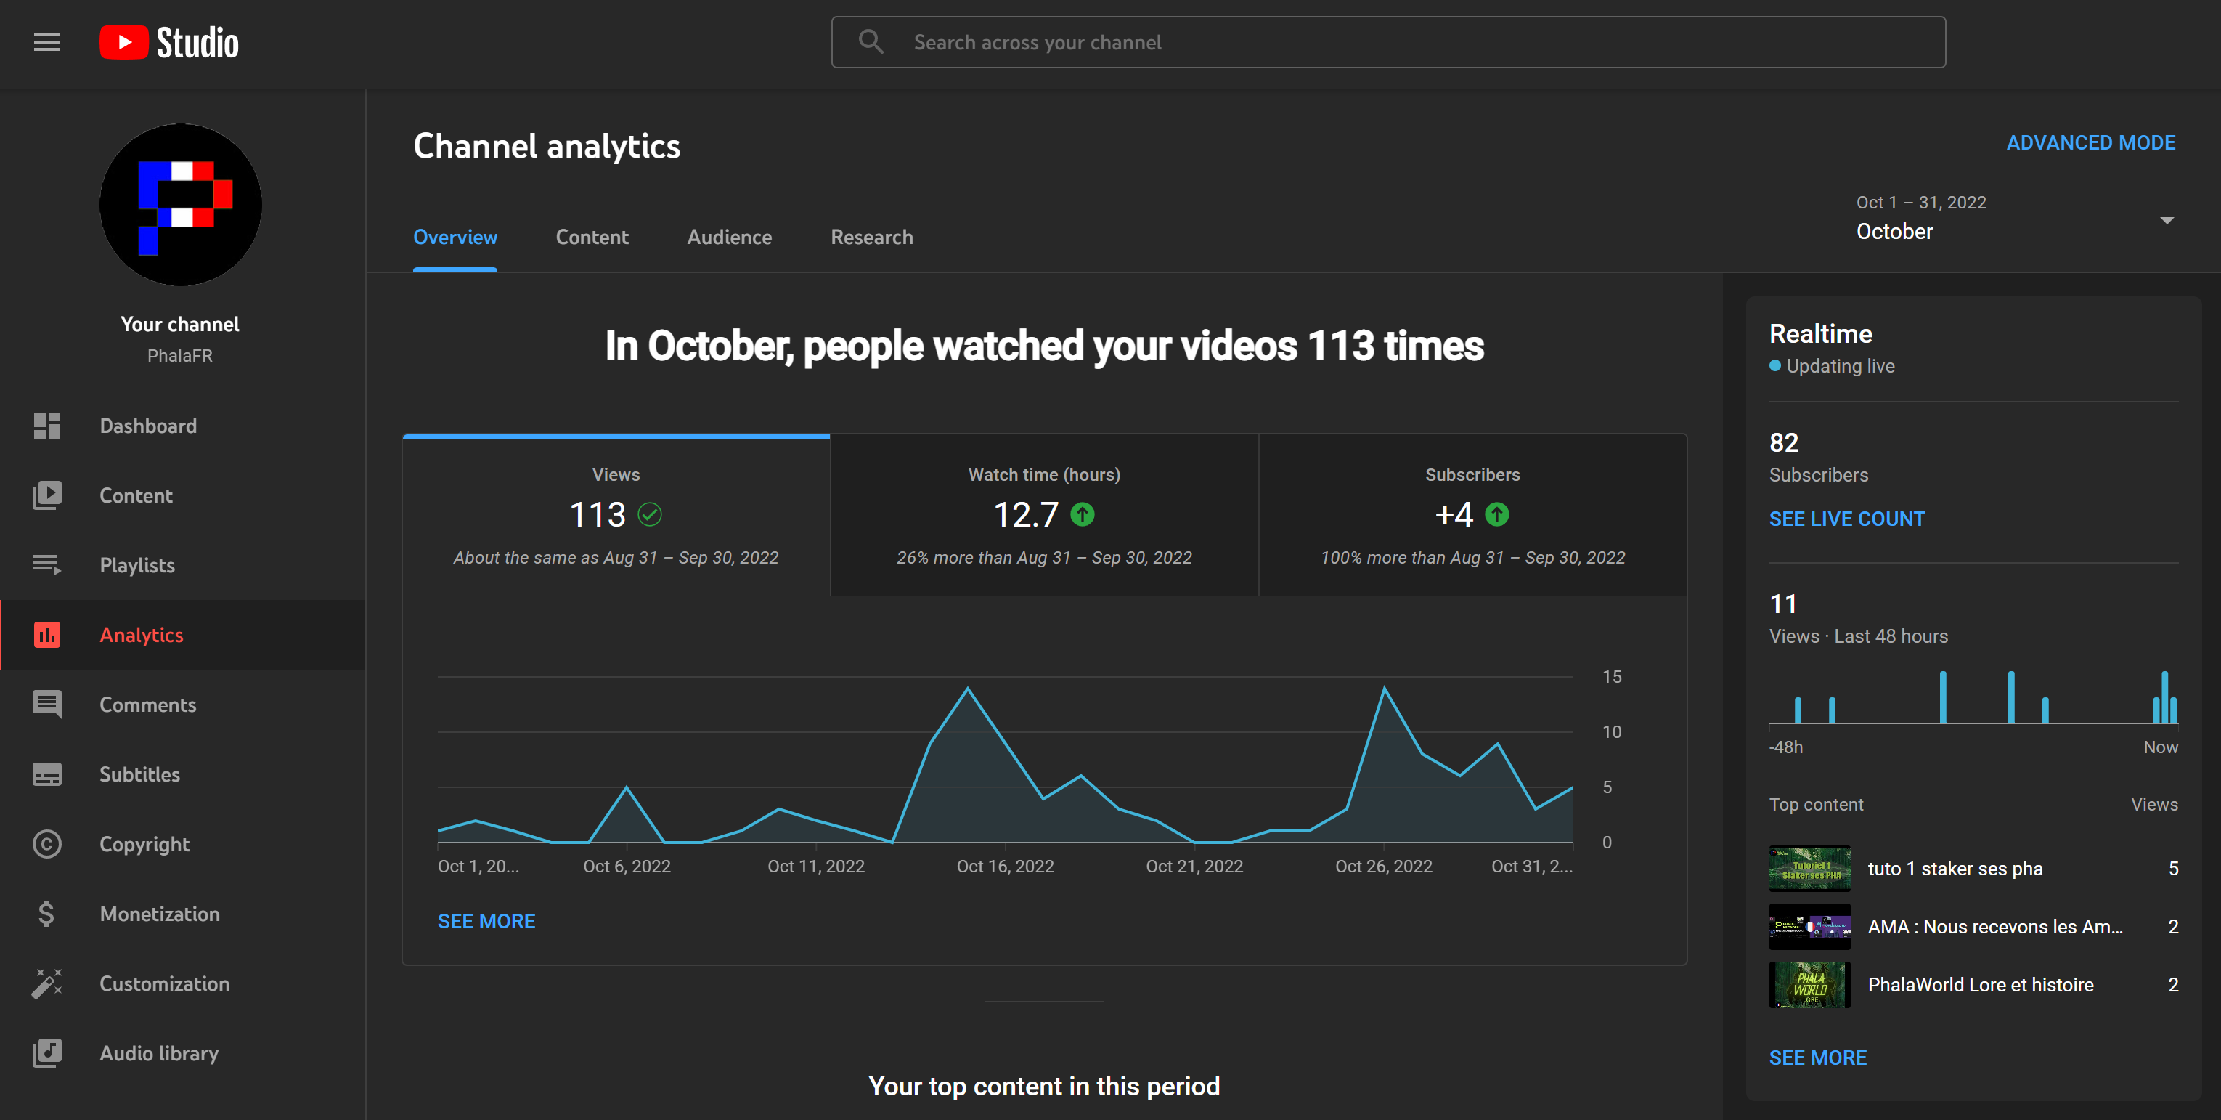Select the Content sidebar icon

[46, 495]
